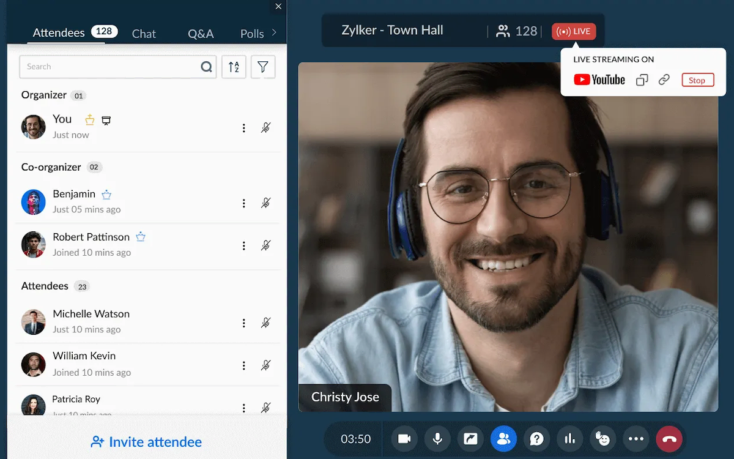This screenshot has height=459, width=734.
Task: Click Invite attendee link
Action: coord(146,442)
